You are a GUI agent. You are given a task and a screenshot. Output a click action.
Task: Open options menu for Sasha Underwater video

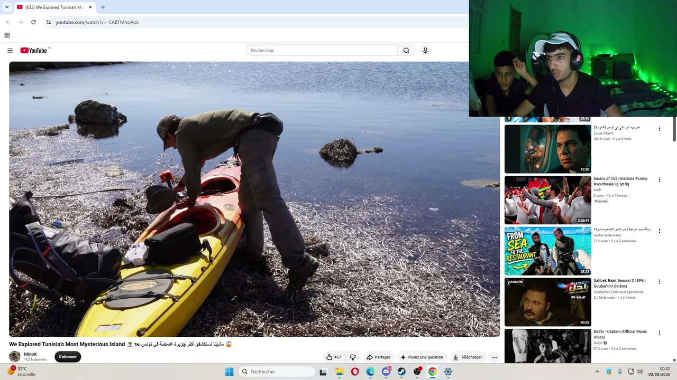click(x=660, y=231)
